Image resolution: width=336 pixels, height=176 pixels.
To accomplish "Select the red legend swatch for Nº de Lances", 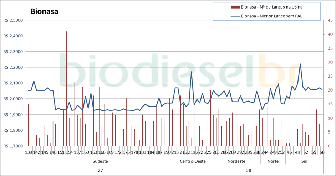I will (235, 7).
